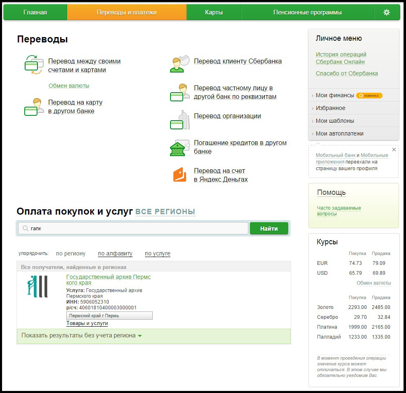This screenshot has width=406, height=393.
Task: Close the mobile bank notice box
Action: [x=394, y=150]
